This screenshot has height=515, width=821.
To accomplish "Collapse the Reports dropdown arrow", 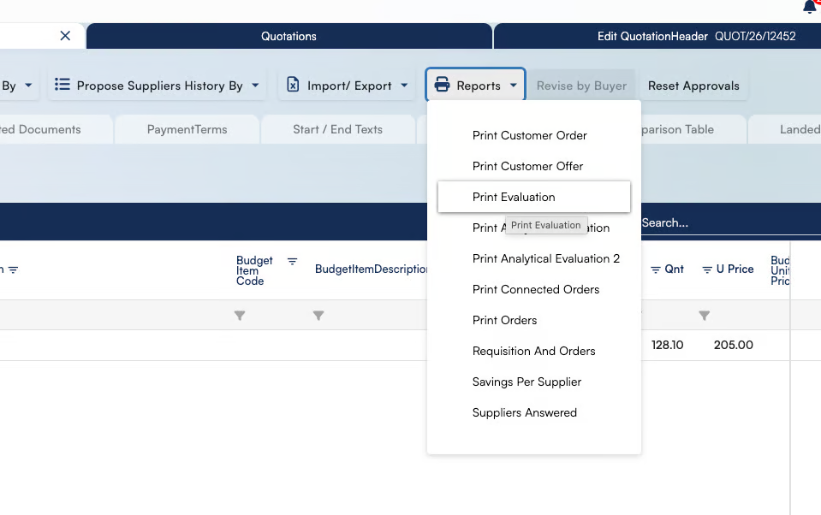I will tap(513, 86).
